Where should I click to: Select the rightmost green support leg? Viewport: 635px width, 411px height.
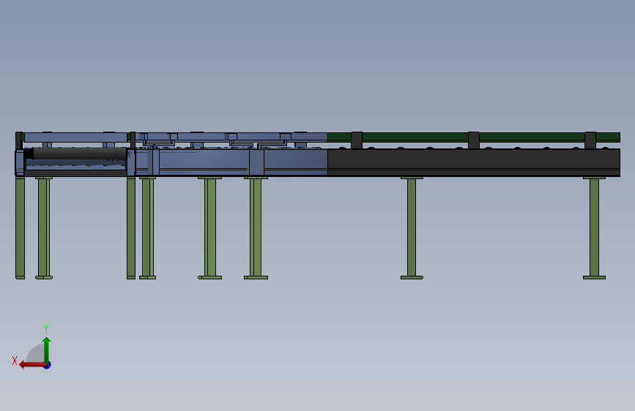click(x=594, y=227)
